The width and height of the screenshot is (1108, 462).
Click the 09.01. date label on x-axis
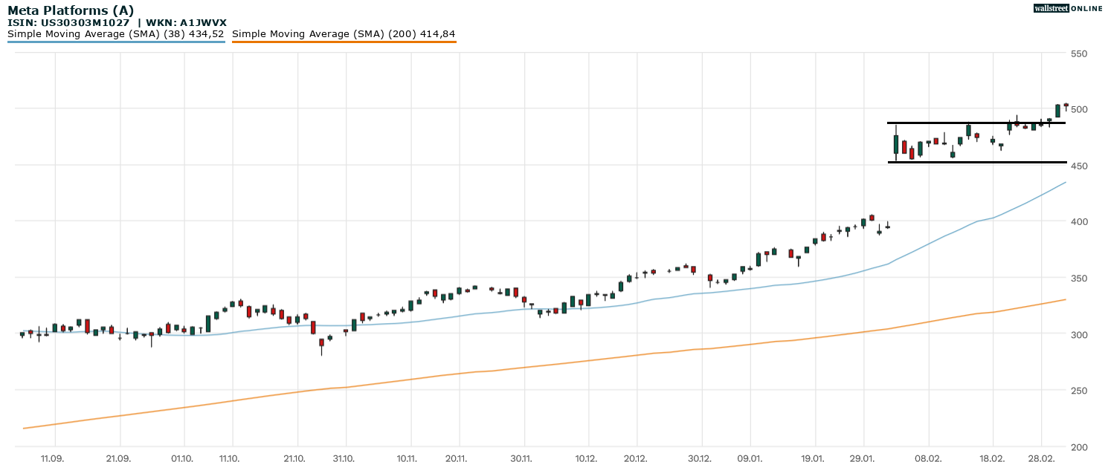pyautogui.click(x=750, y=458)
